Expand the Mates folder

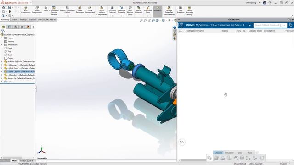click(x=2, y=82)
